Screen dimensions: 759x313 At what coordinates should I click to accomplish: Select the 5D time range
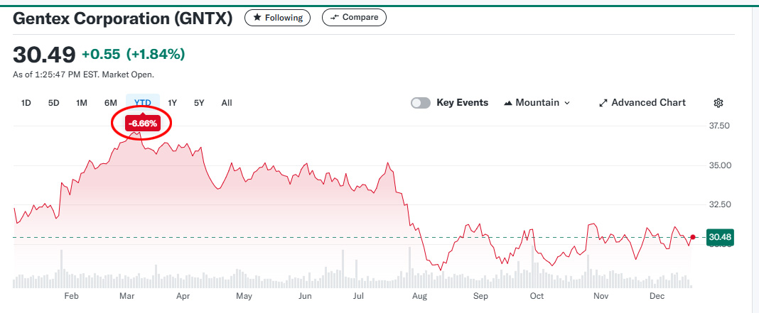pos(54,103)
